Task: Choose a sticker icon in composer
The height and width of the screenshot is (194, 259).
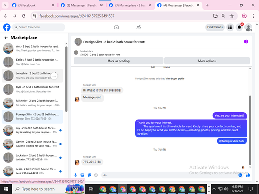Action: pyautogui.click(x=89, y=175)
